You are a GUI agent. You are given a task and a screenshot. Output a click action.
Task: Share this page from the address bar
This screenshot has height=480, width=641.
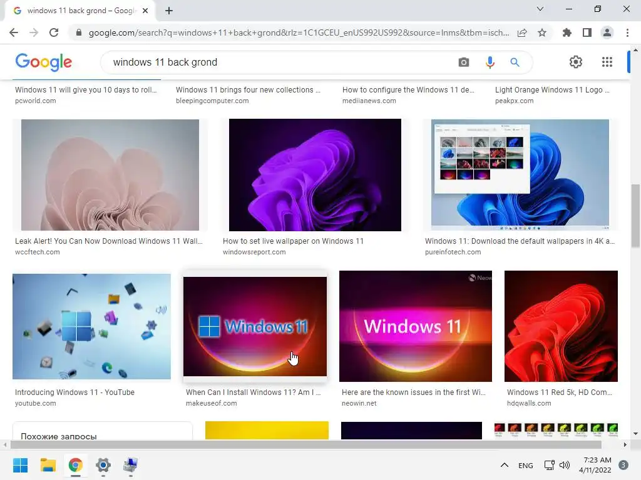click(x=522, y=32)
